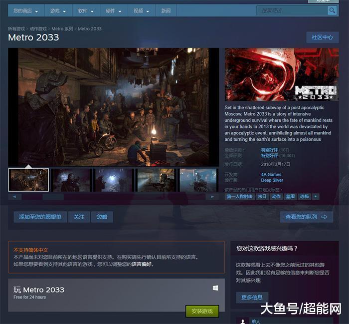Expand the 硬件 dropdown menu
Screen dimensions: 349x324
tap(114, 10)
